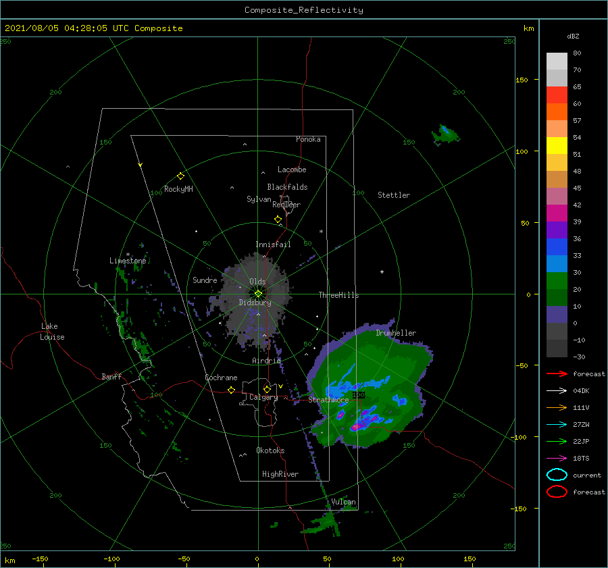
Task: Click the RedDeer city label
Action: point(286,205)
